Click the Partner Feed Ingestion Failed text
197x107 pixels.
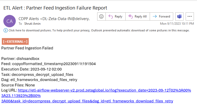[x=27, y=48]
